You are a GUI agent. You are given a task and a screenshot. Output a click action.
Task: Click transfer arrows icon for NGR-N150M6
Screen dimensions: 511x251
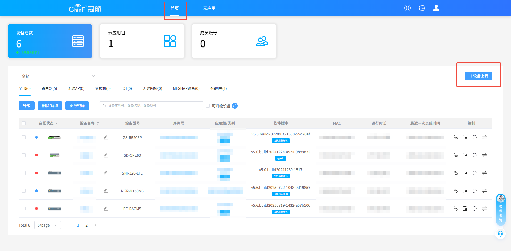tap(484, 191)
